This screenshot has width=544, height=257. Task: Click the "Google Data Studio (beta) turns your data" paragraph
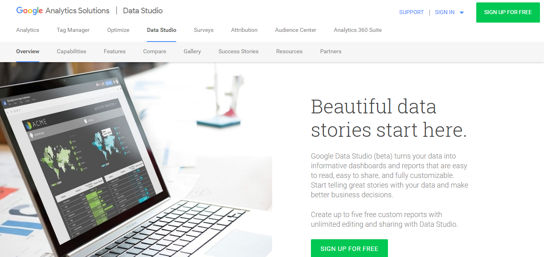click(x=390, y=176)
